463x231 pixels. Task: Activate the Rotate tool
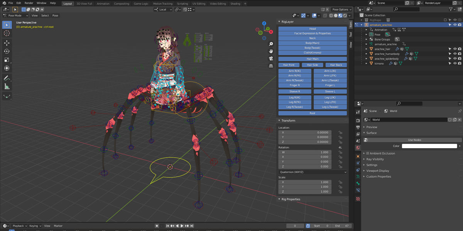tap(7, 51)
